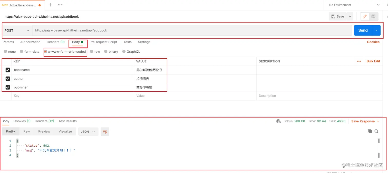Viewport: 388px width, 173px height.
Task: Search the response with the magnifier icon
Action: (x=376, y=131)
